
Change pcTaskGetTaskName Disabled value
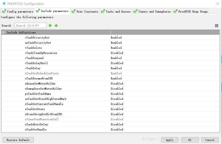(165, 94)
